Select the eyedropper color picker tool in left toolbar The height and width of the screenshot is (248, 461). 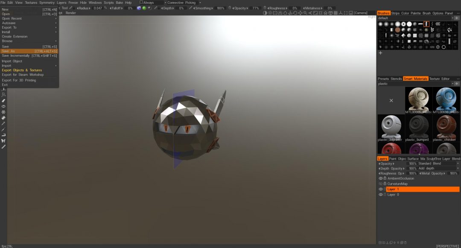pyautogui.click(x=3, y=123)
